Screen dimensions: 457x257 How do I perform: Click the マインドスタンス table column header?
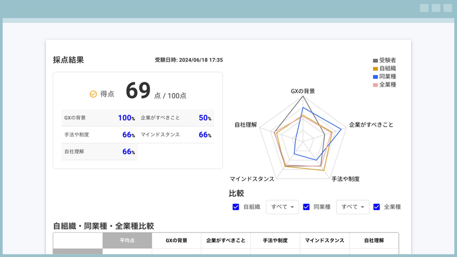pos(324,240)
